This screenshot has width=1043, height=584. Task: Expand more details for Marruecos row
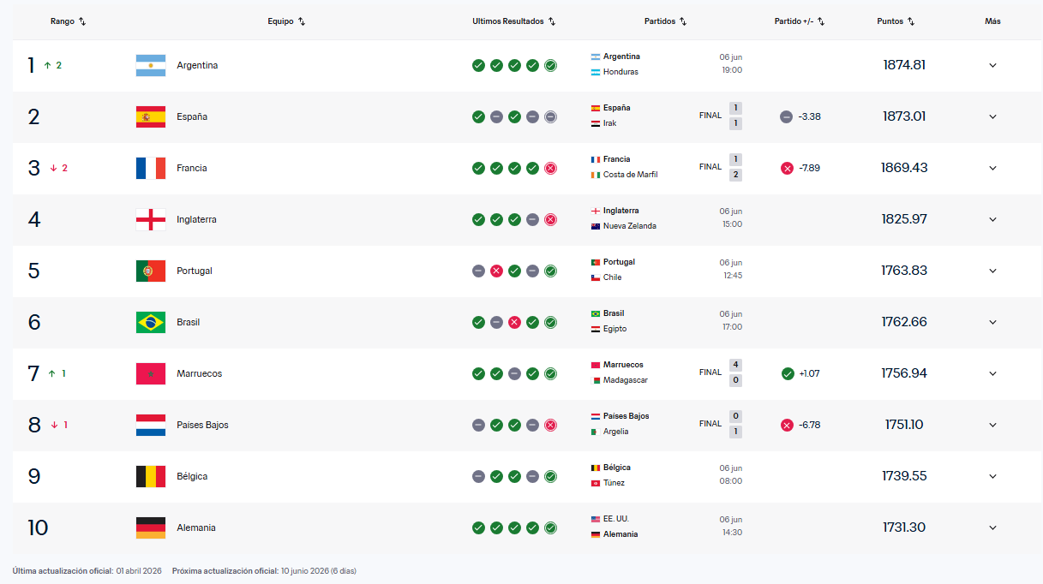[992, 373]
